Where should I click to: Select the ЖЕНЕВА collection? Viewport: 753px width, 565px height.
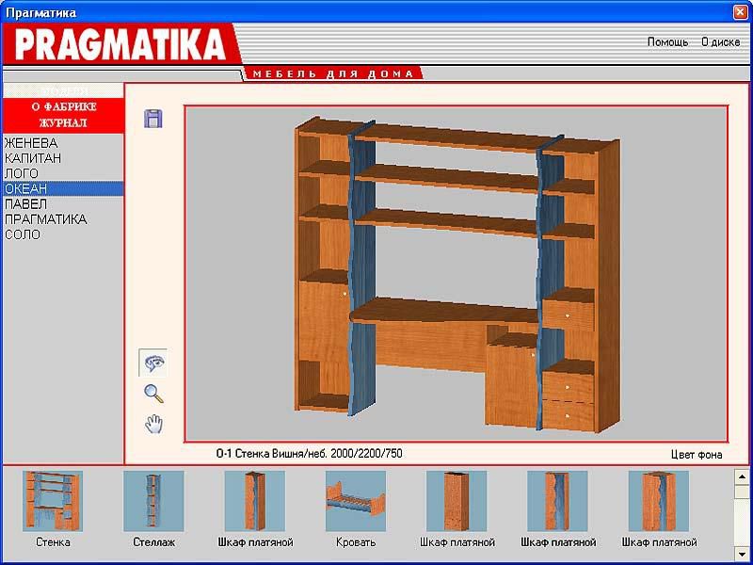coord(31,143)
